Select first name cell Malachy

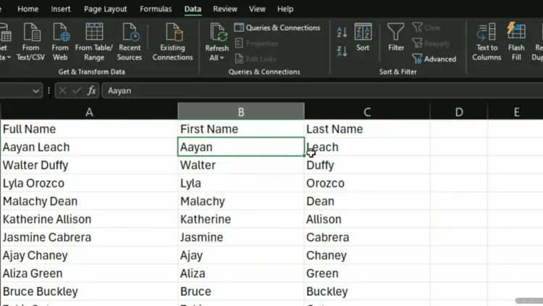pyautogui.click(x=241, y=202)
